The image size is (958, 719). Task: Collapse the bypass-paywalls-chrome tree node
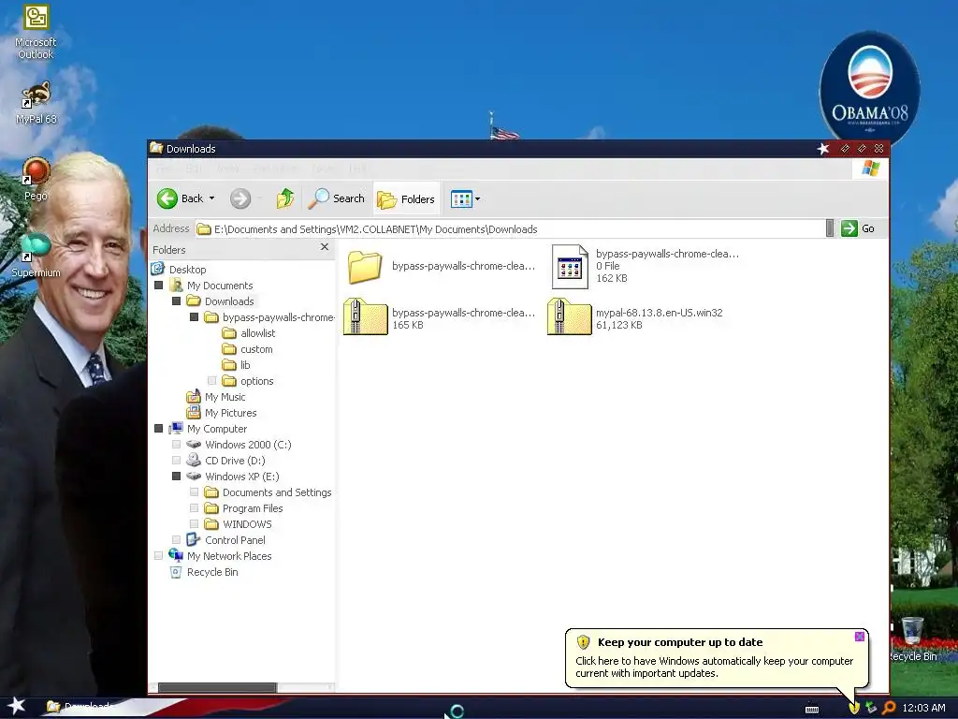tap(195, 317)
